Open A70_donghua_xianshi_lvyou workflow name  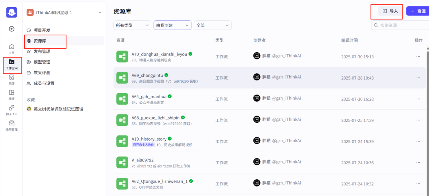point(159,54)
